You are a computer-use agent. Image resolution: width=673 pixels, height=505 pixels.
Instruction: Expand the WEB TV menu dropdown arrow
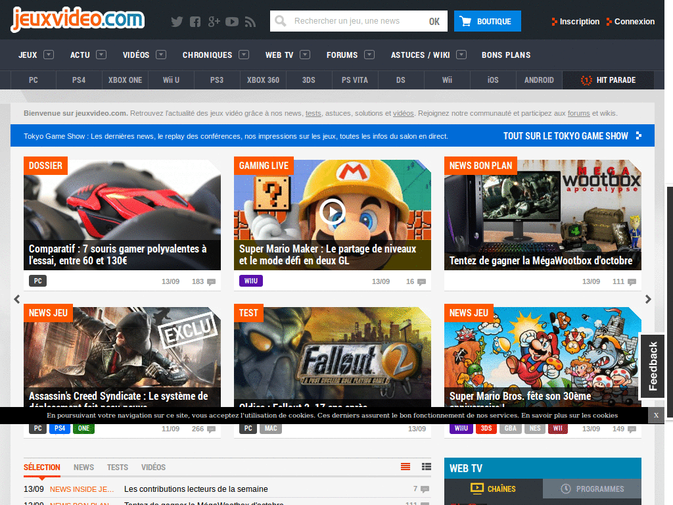(x=305, y=55)
